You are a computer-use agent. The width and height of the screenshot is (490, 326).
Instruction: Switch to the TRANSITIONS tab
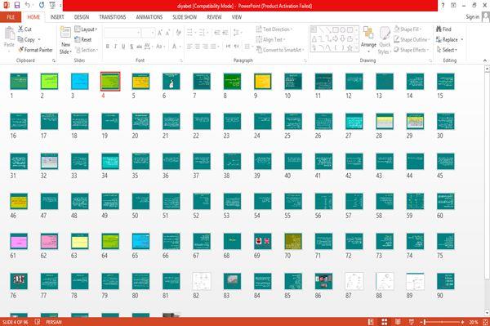[x=113, y=17]
